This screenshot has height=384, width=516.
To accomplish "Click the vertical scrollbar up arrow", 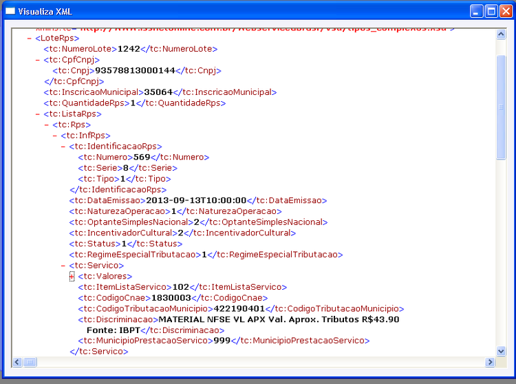I will 501,34.
